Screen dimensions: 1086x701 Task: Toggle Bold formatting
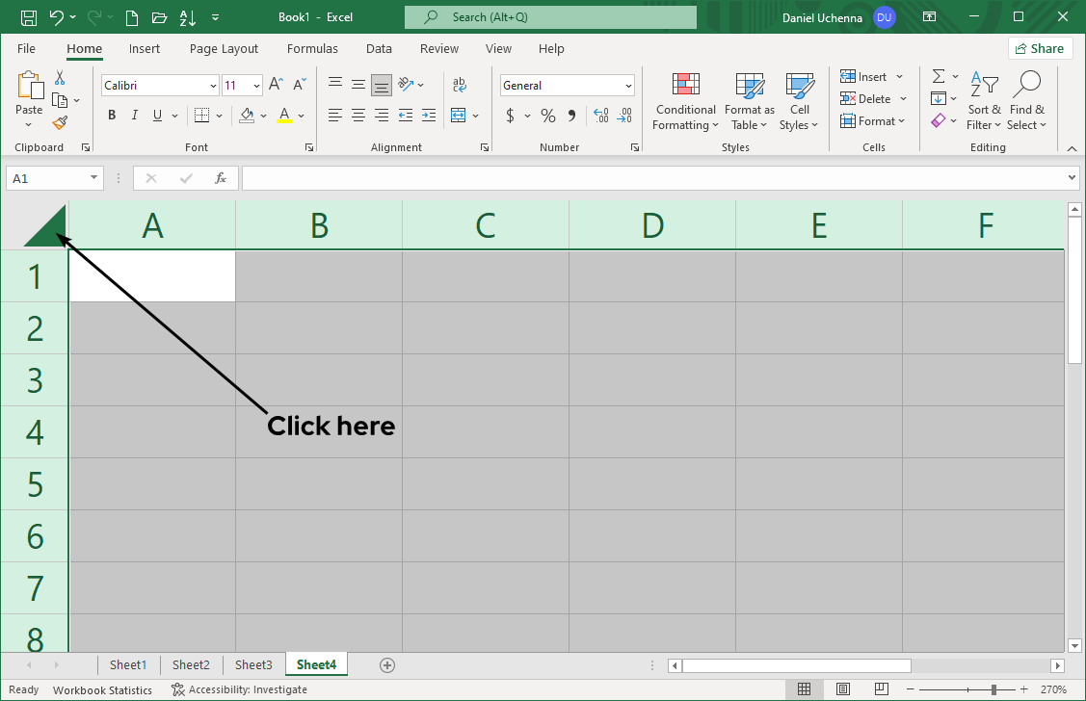click(112, 116)
